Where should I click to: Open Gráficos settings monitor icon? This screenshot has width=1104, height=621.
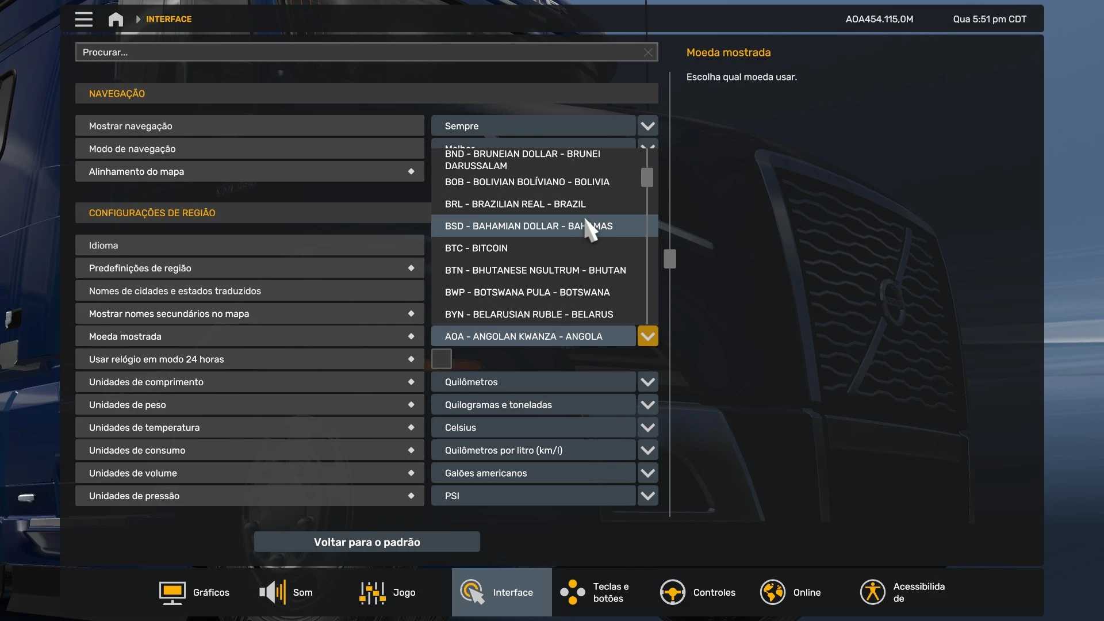[172, 592]
